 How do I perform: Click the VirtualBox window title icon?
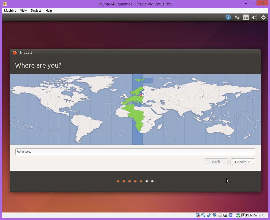point(5,4)
